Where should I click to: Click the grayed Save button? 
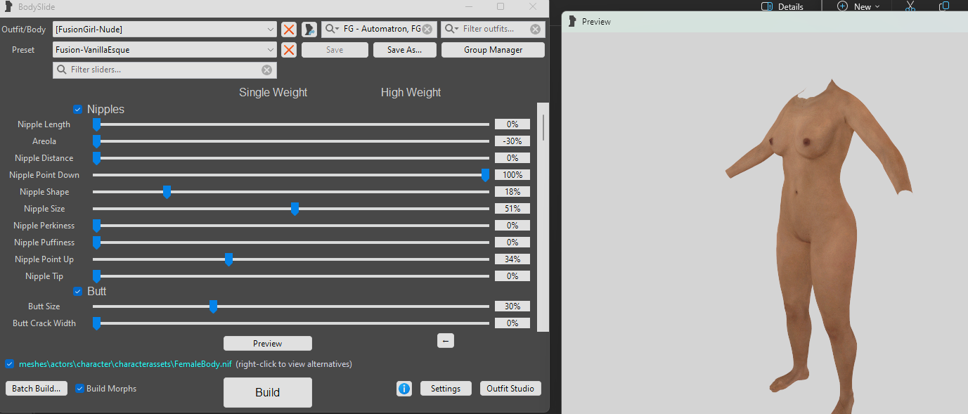click(x=335, y=50)
